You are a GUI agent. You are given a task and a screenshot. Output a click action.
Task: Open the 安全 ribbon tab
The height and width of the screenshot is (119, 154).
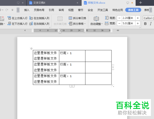tap(90, 10)
